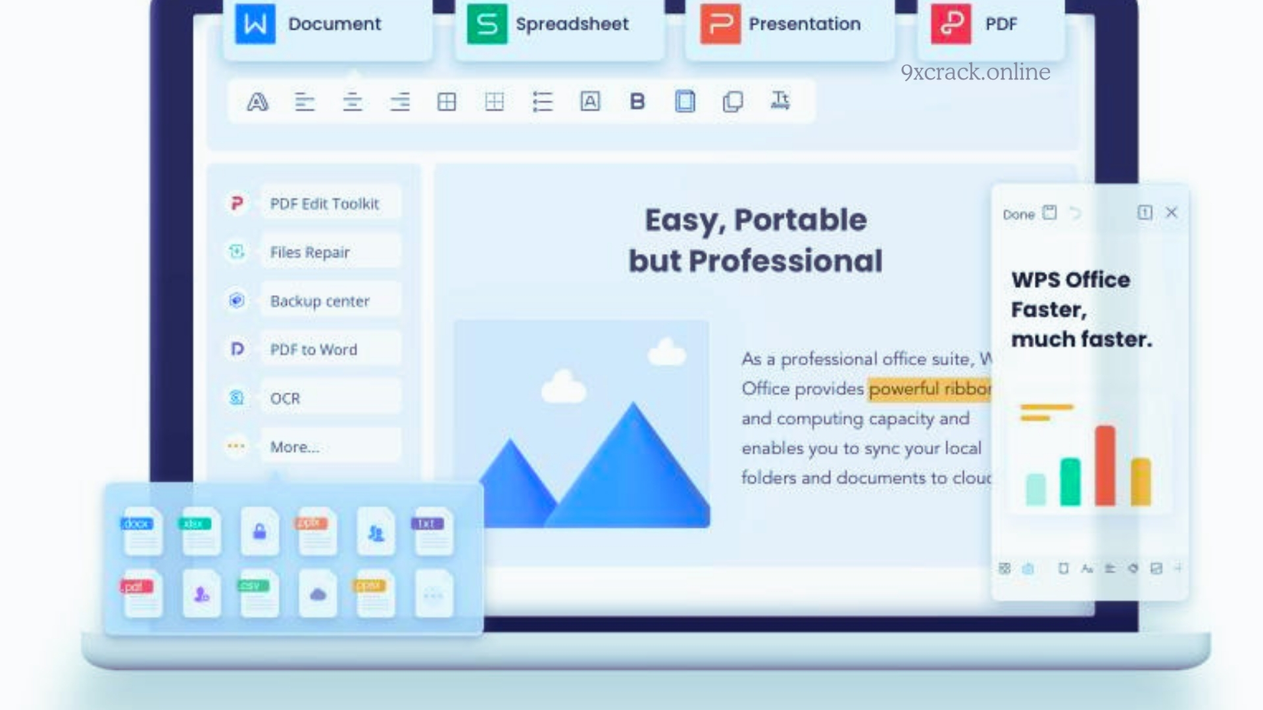
Task: Select the docx file icon
Action: point(141,531)
